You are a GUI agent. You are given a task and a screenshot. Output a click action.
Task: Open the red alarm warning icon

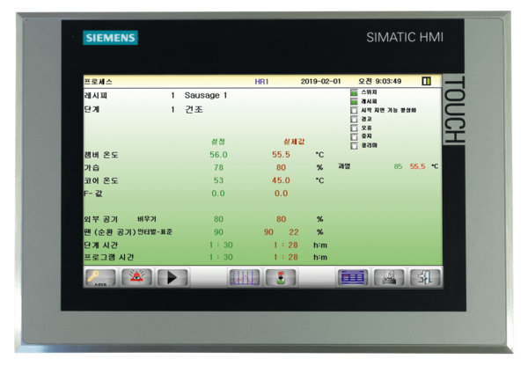[x=136, y=277]
